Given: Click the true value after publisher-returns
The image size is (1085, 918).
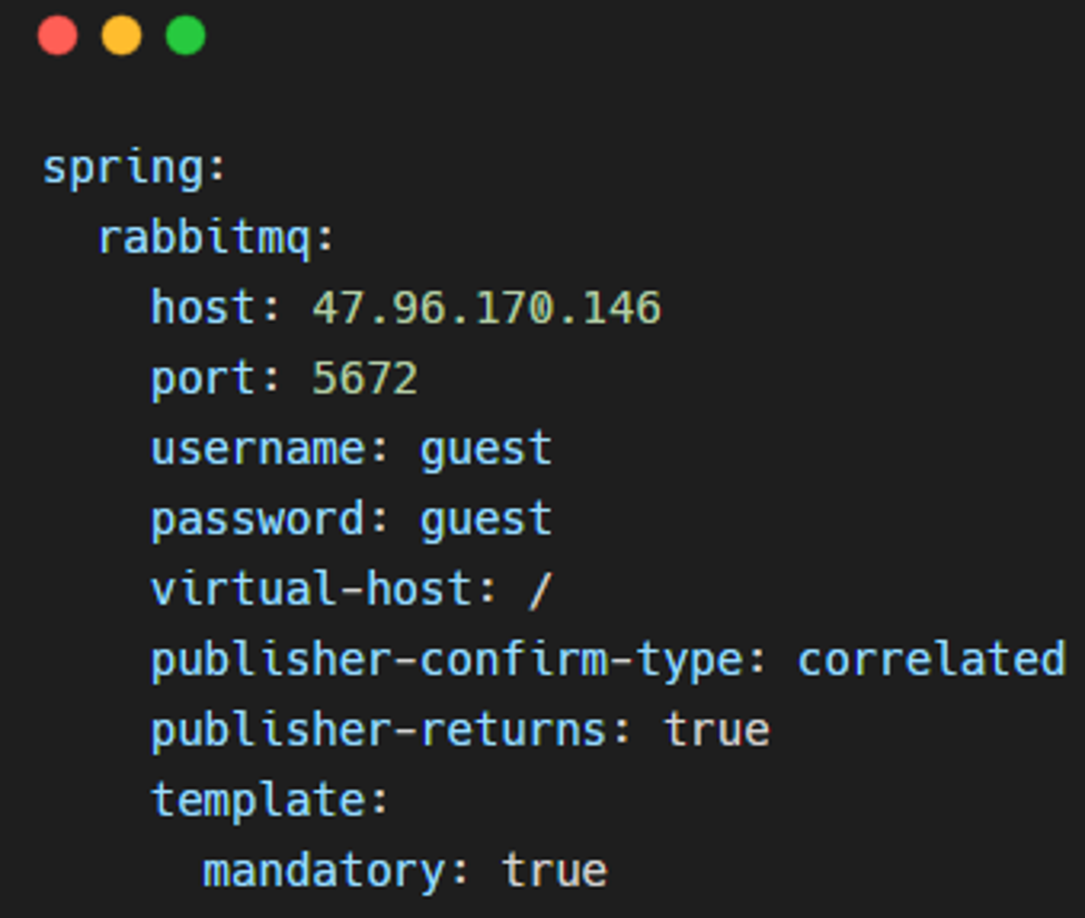Looking at the screenshot, I should tap(717, 730).
